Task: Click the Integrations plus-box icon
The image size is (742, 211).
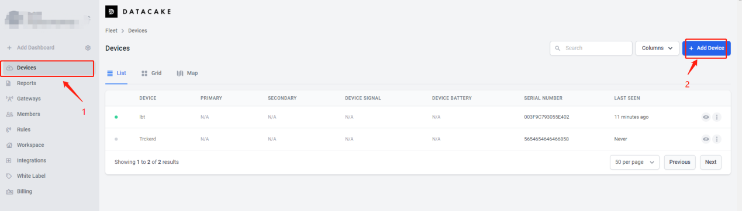Action: click(x=9, y=160)
